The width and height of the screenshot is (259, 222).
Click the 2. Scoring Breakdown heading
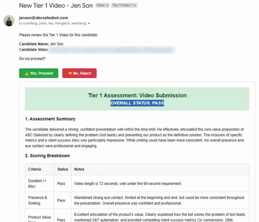(47, 156)
